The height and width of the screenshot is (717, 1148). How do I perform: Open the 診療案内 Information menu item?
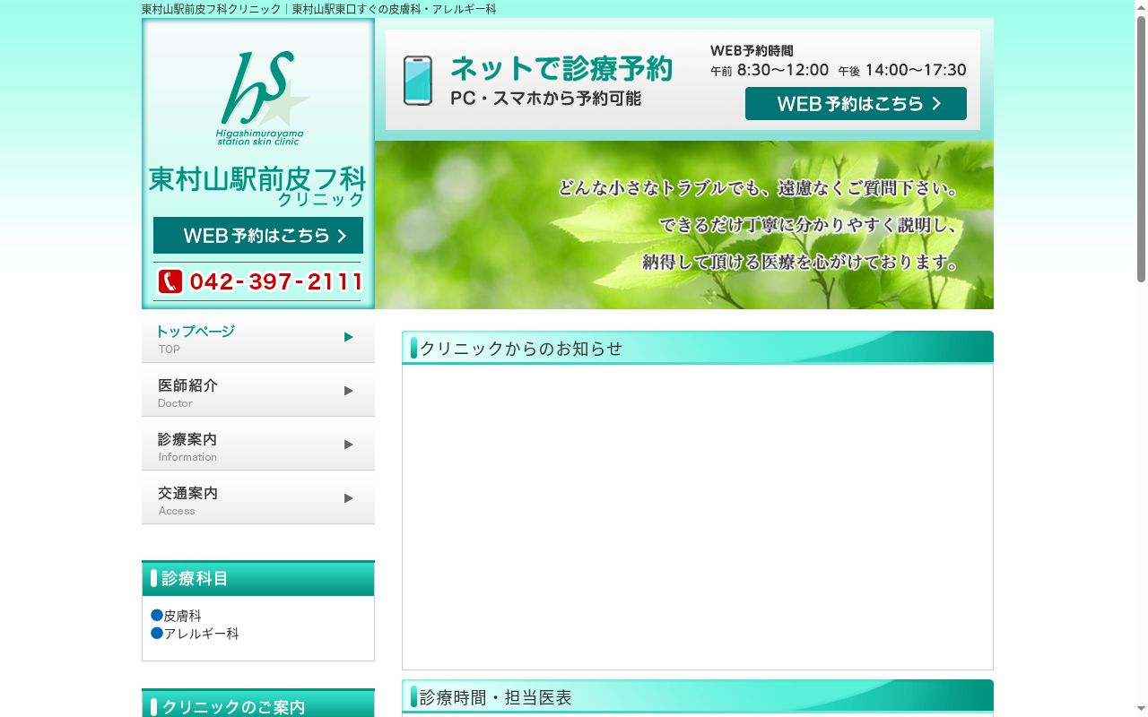(258, 445)
